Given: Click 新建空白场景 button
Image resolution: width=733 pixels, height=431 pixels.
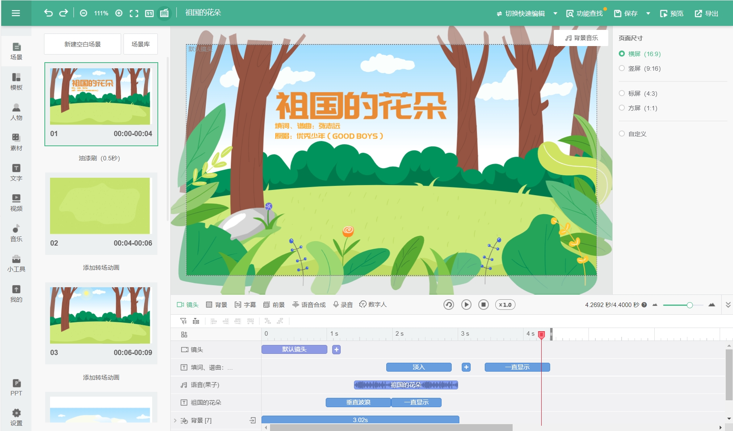Looking at the screenshot, I should [82, 44].
